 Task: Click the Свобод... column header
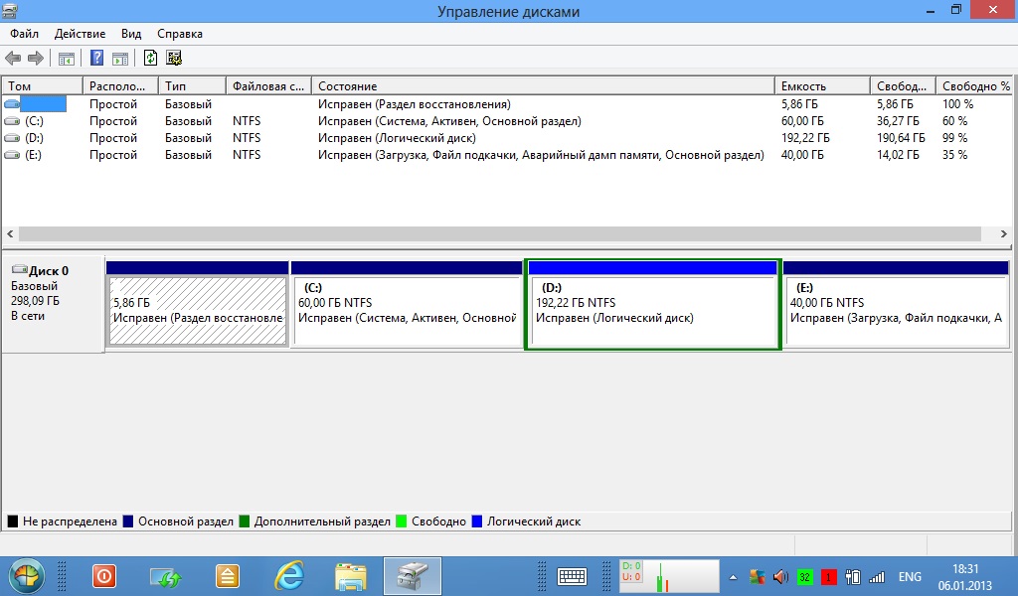tap(903, 85)
